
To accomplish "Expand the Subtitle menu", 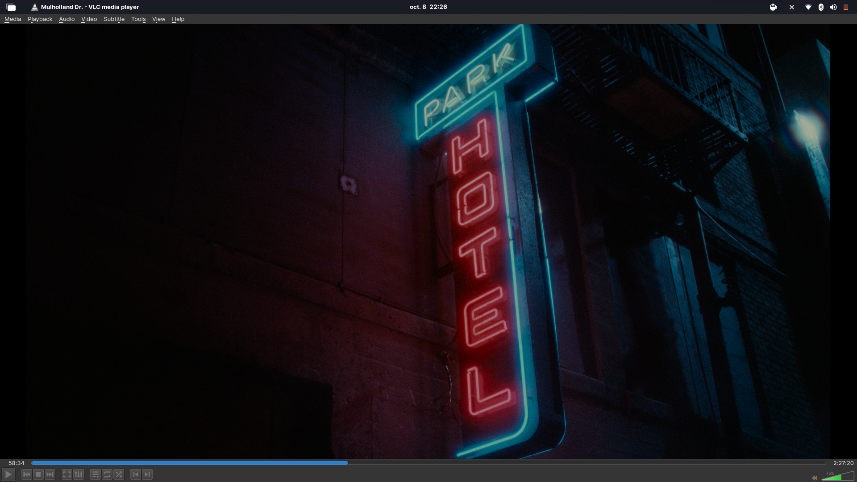I will [114, 19].
